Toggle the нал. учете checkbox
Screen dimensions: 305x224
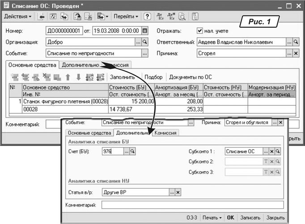point(200,31)
